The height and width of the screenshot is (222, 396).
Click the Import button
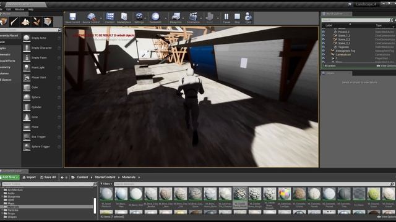coord(29,177)
